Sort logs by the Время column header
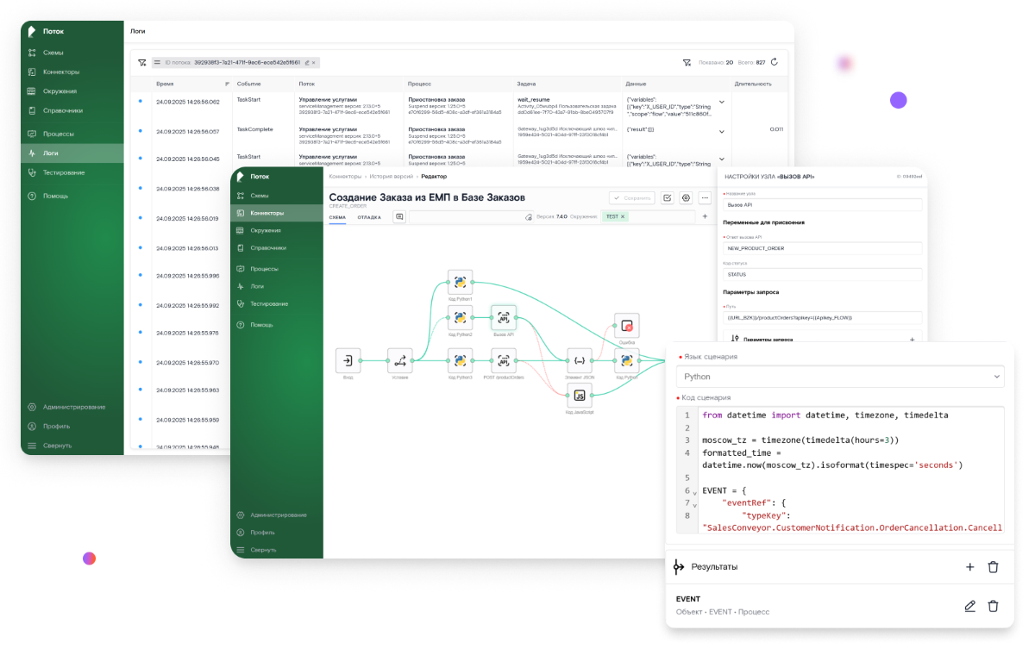 coord(165,84)
